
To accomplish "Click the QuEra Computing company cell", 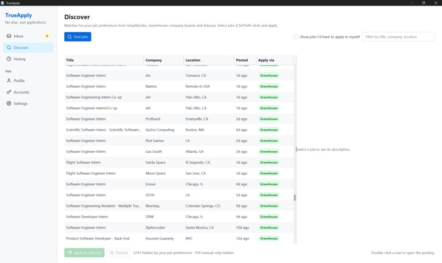I will tap(160, 130).
